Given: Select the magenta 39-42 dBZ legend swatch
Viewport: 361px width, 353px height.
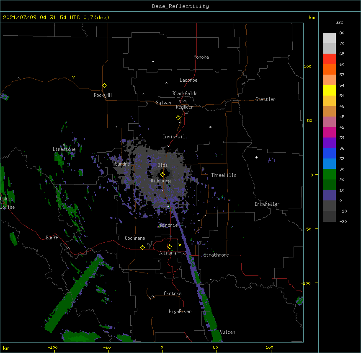Looking at the screenshot, I should coord(329,132).
